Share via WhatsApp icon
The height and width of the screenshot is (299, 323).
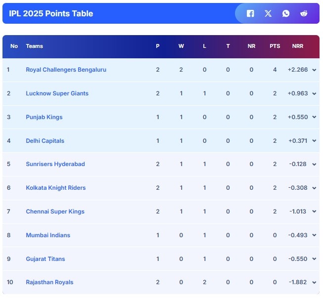[286, 13]
